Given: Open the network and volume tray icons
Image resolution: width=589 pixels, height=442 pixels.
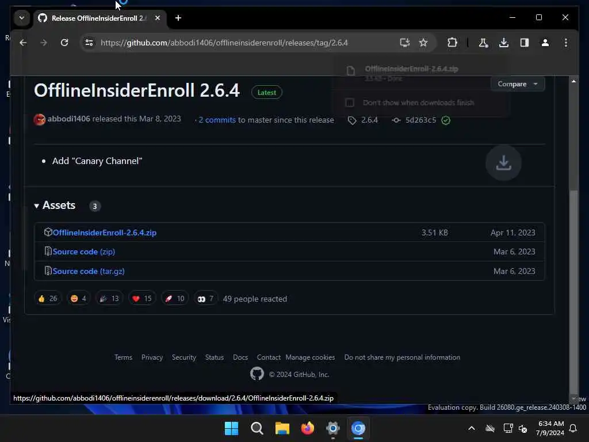Looking at the screenshot, I should pyautogui.click(x=515, y=428).
